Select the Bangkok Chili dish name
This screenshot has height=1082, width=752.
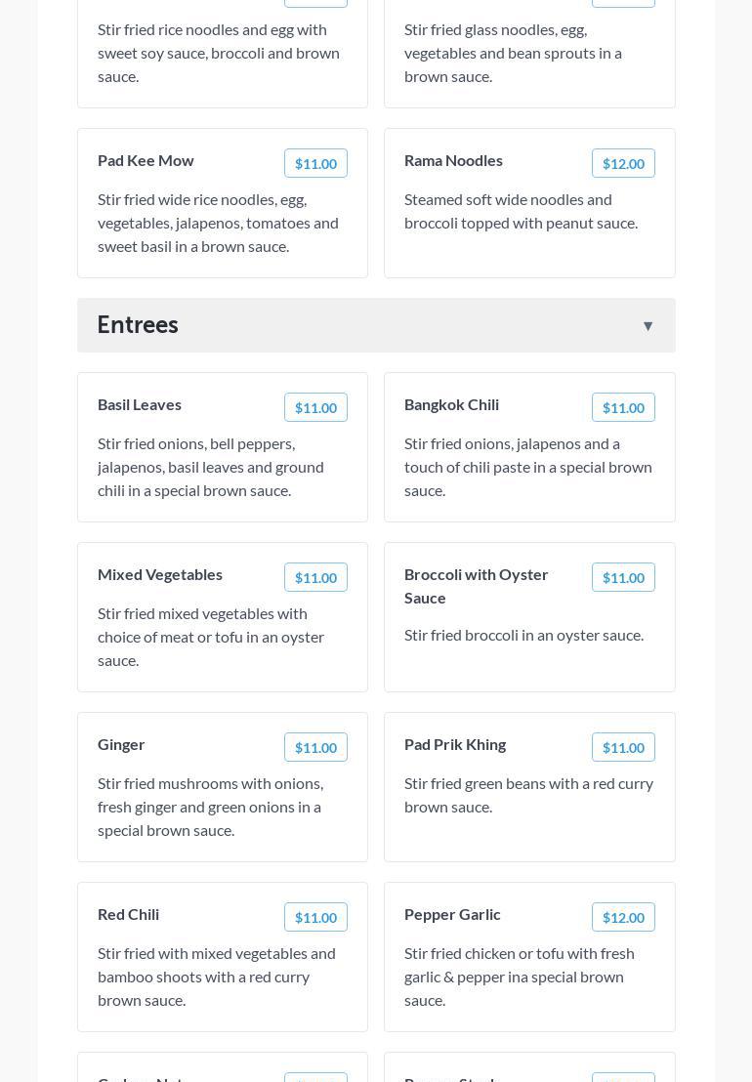451,404
